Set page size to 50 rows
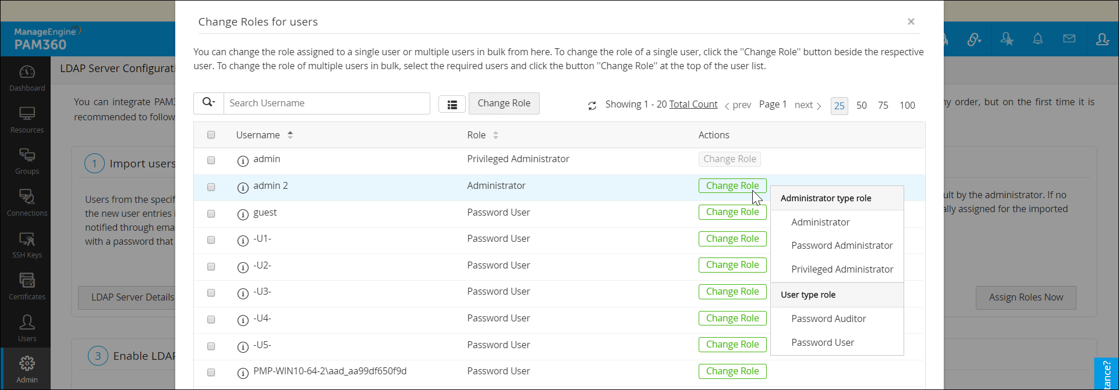Screen dimensions: 1119x390 861,105
